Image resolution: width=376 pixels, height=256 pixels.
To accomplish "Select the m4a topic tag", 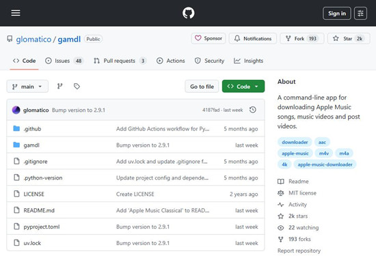I will point(344,154).
